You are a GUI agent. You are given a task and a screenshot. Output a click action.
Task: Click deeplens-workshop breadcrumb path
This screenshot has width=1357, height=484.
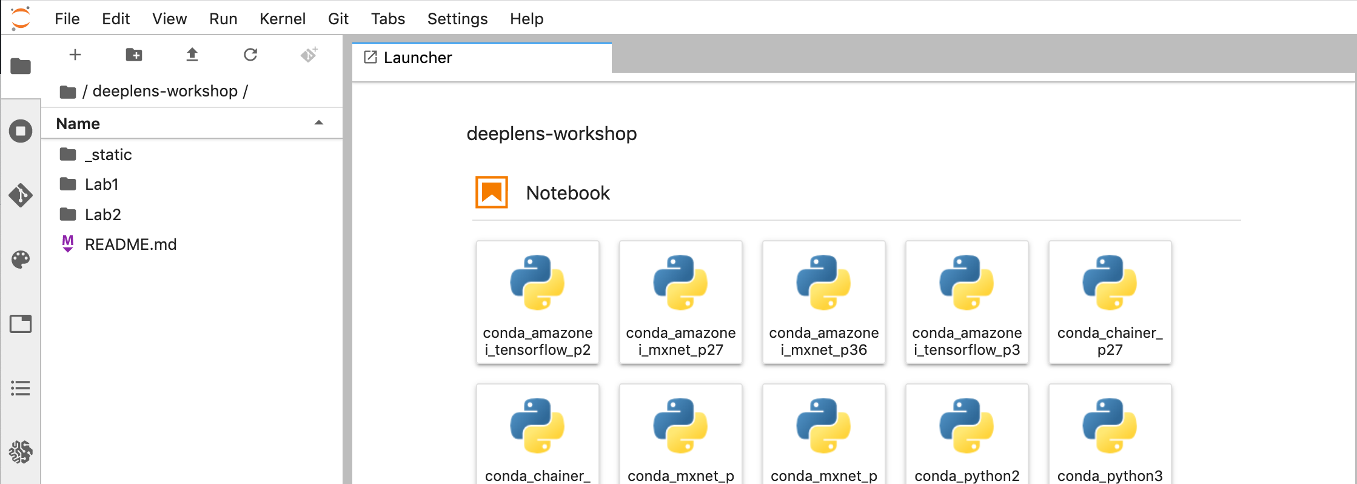pyautogui.click(x=165, y=91)
